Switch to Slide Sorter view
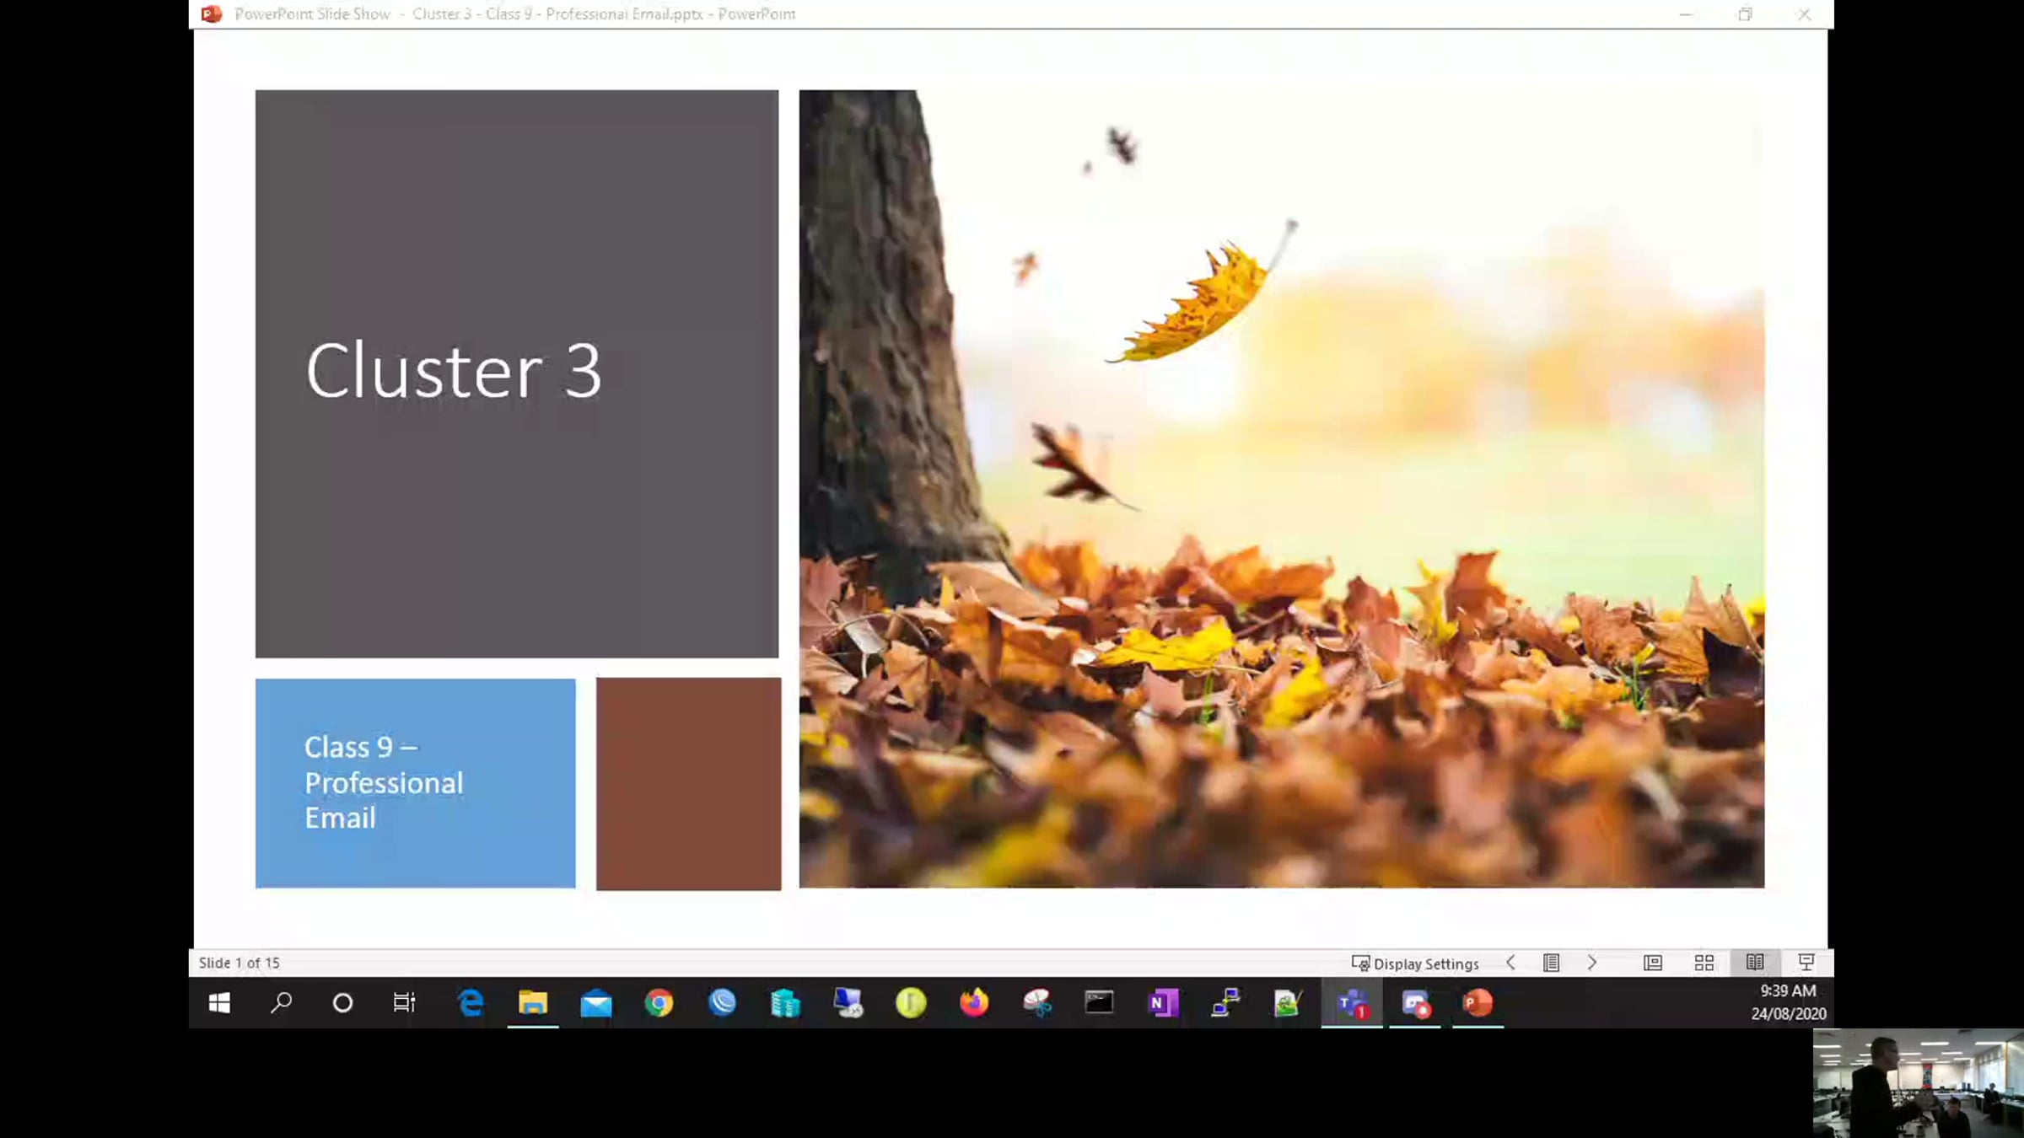 (1704, 963)
